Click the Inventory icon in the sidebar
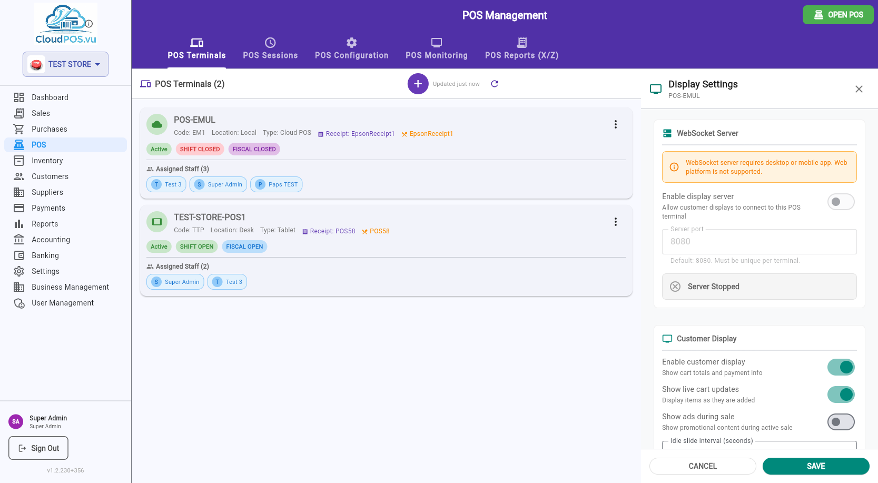 (x=19, y=161)
